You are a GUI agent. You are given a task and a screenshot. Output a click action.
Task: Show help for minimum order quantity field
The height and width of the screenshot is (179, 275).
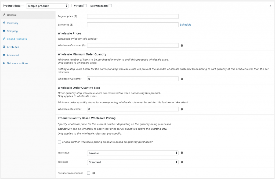pos(182,79)
